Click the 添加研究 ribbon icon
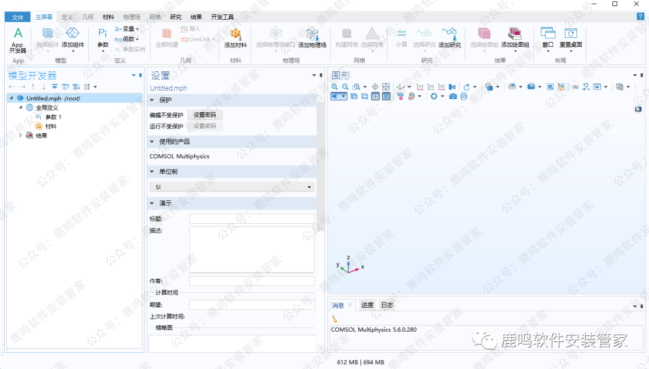The image size is (649, 369). pyautogui.click(x=449, y=37)
